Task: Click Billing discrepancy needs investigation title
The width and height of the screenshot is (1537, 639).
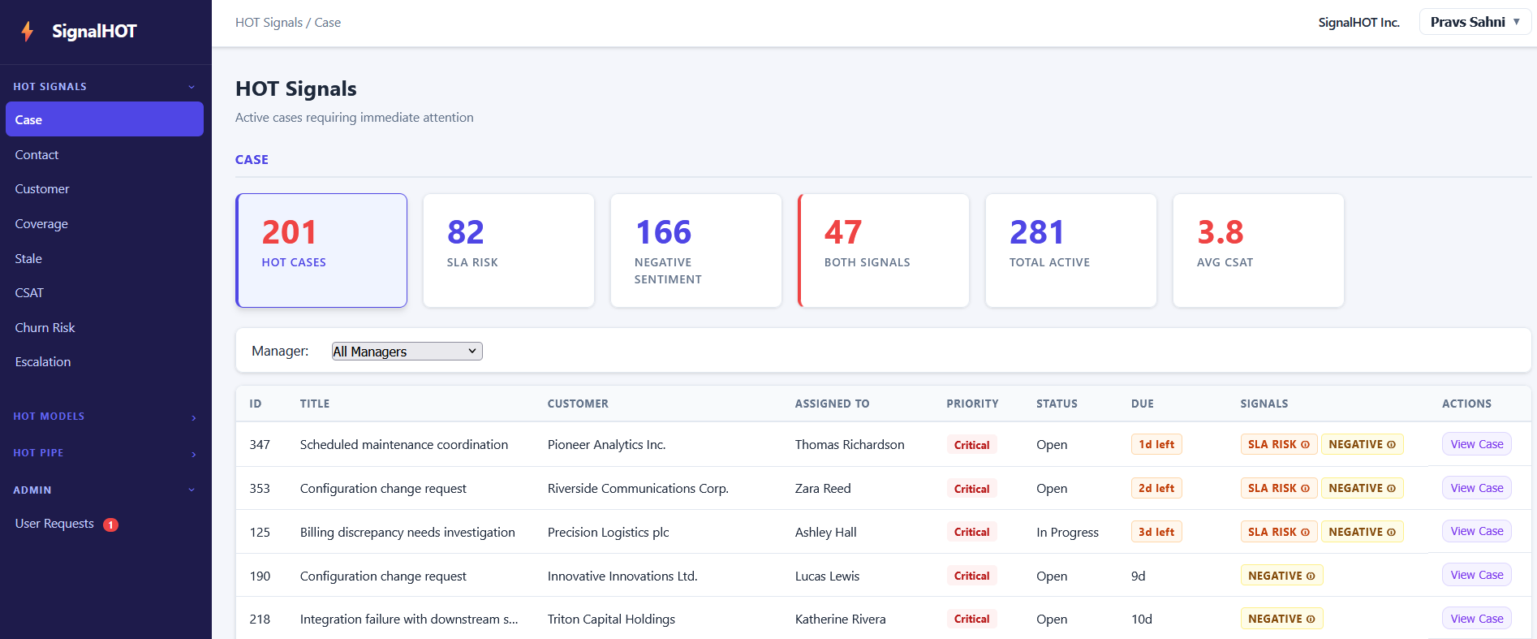Action: click(x=407, y=533)
